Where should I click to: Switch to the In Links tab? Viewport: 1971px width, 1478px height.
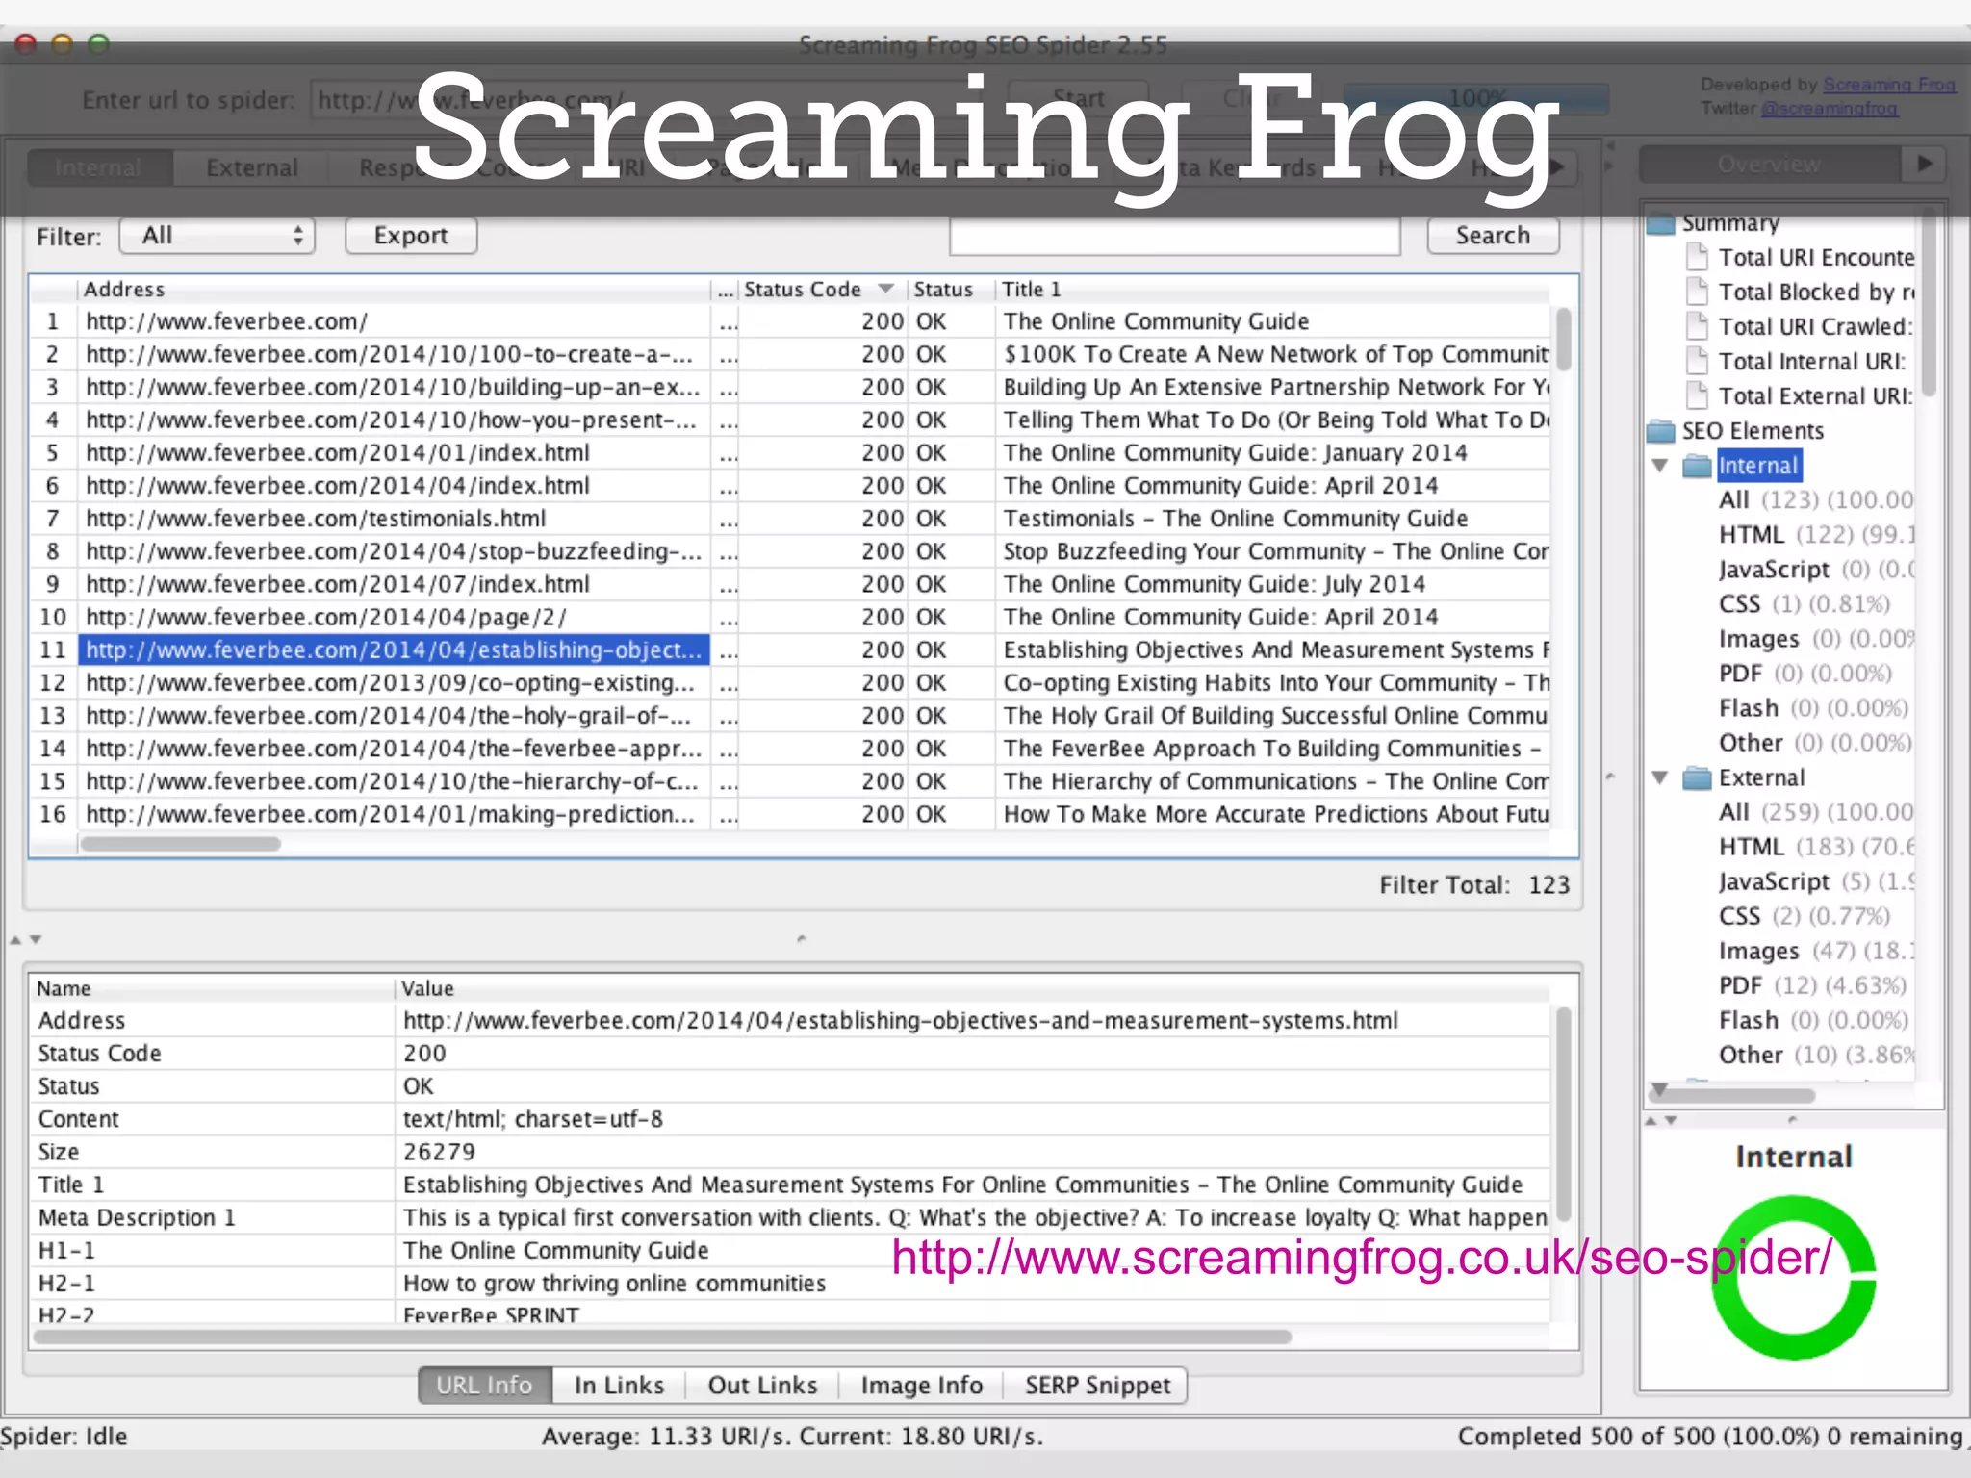pos(619,1386)
